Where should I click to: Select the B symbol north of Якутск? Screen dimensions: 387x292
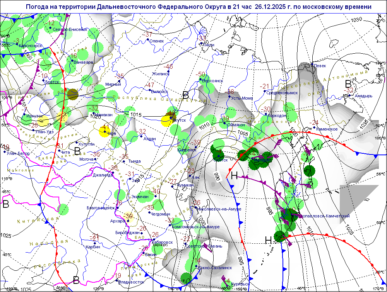coord(186,95)
